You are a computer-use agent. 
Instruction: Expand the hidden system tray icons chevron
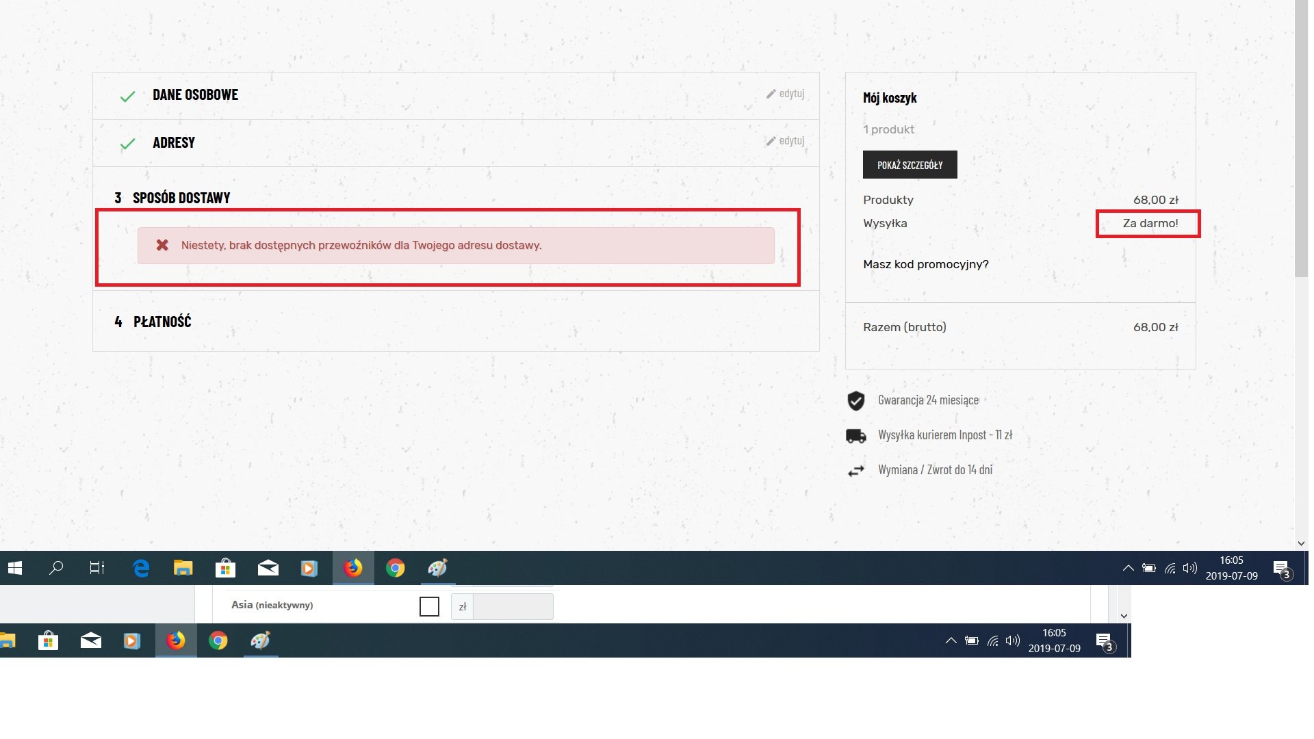click(x=1129, y=568)
